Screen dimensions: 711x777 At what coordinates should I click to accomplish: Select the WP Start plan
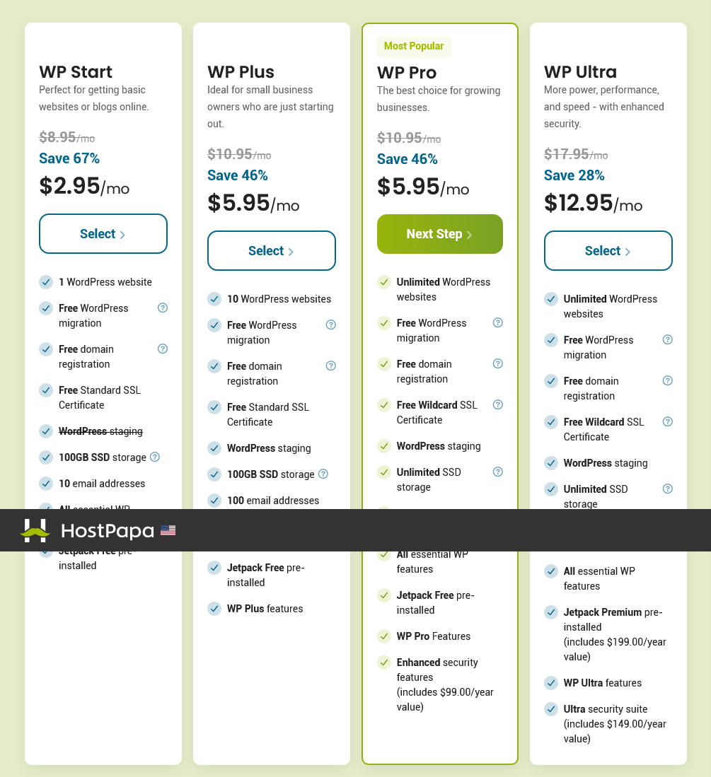[103, 234]
